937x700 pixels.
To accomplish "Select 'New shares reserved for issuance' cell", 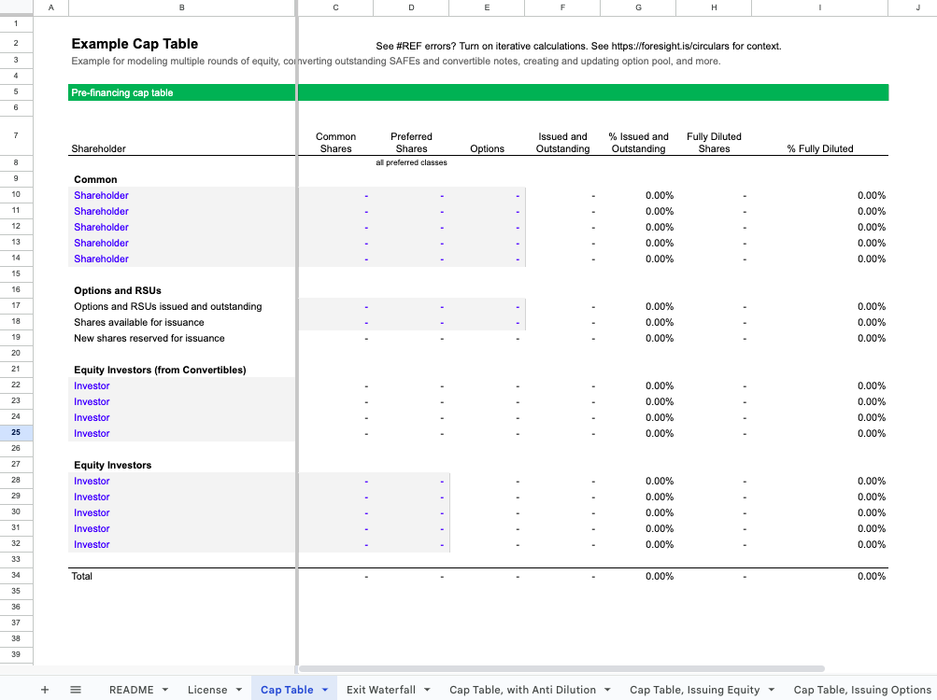I will tap(149, 338).
